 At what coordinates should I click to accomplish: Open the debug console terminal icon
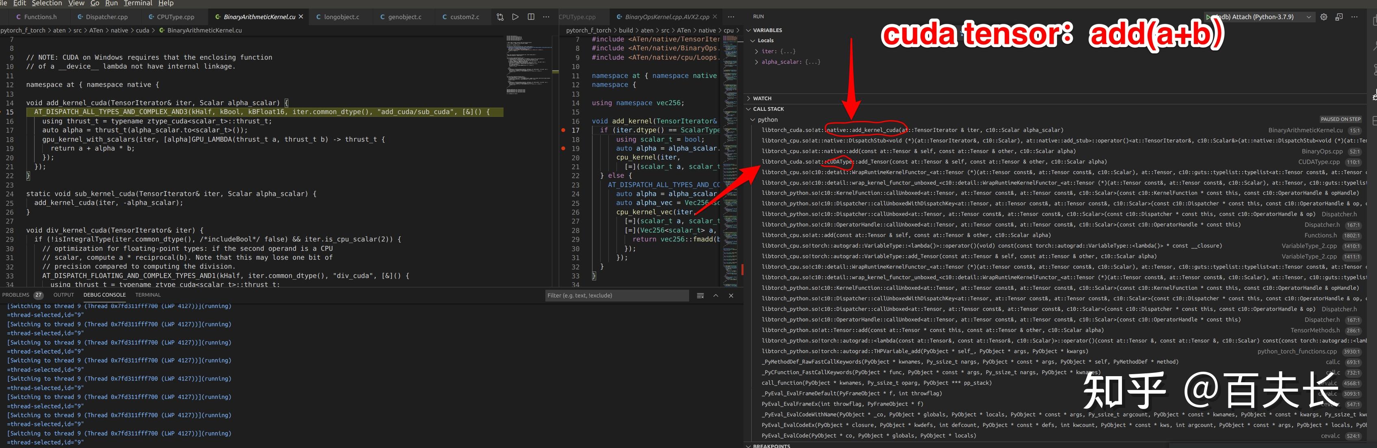[1339, 17]
